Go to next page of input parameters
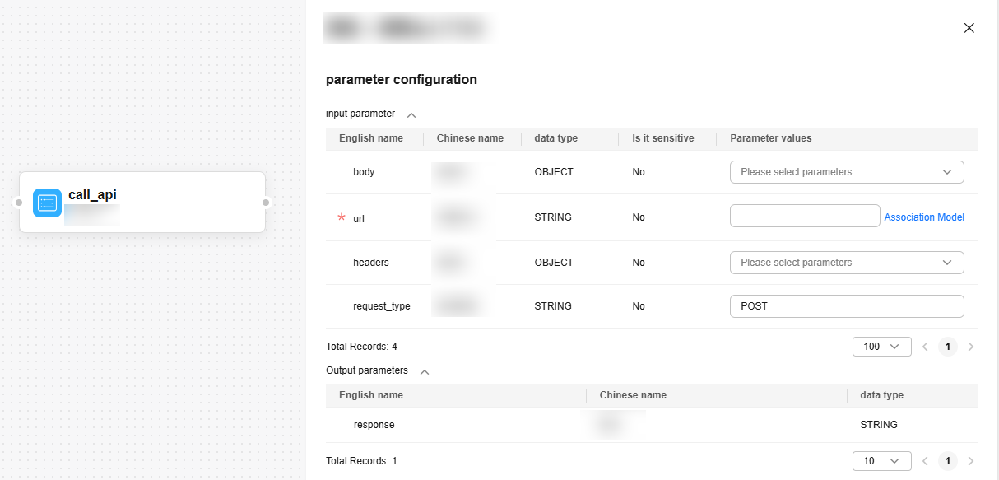Image resolution: width=999 pixels, height=480 pixels. pyautogui.click(x=971, y=347)
